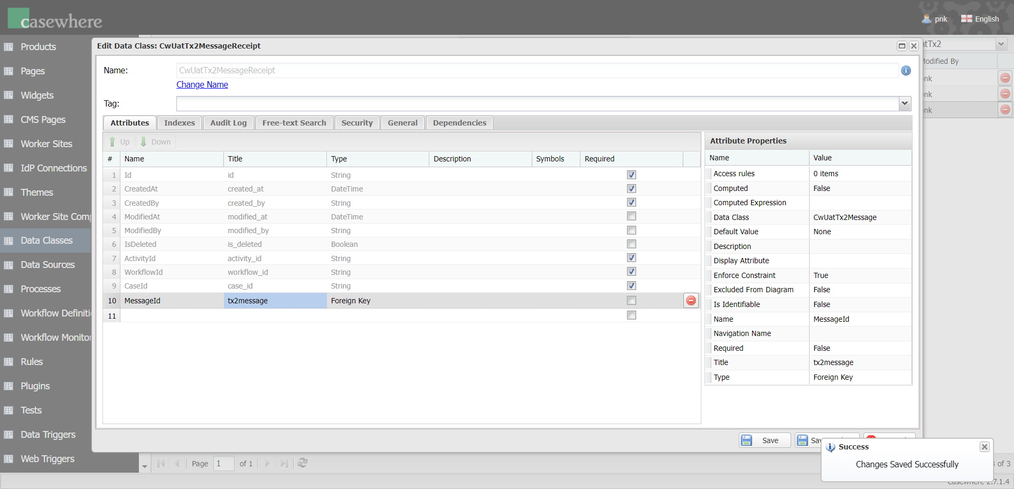
Task: Delete the MessageId attribute row
Action: pos(691,301)
